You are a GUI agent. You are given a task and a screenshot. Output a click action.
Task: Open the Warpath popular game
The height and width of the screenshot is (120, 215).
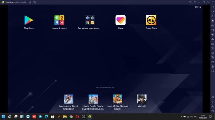pyautogui.click(x=142, y=99)
